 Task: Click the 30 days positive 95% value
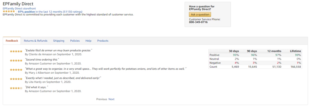(236, 55)
